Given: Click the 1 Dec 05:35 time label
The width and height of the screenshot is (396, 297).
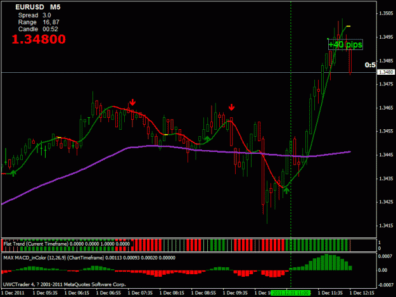Looking at the screenshot, I should click(45, 293).
